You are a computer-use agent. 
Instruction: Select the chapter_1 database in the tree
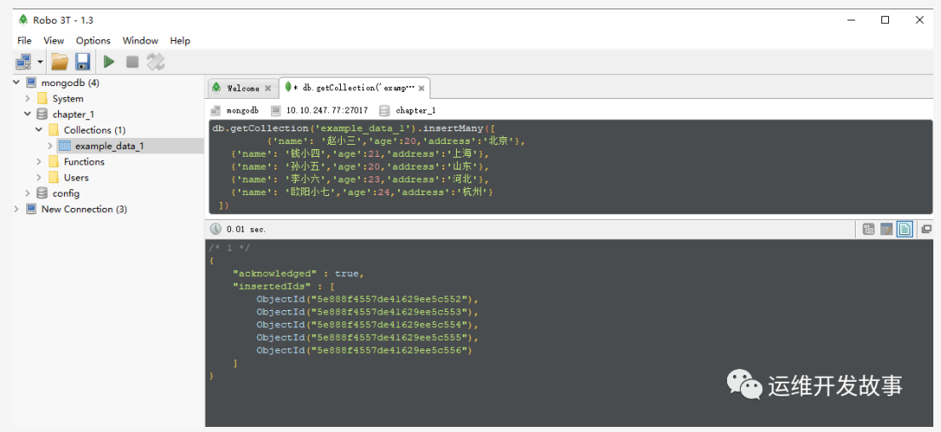[73, 114]
